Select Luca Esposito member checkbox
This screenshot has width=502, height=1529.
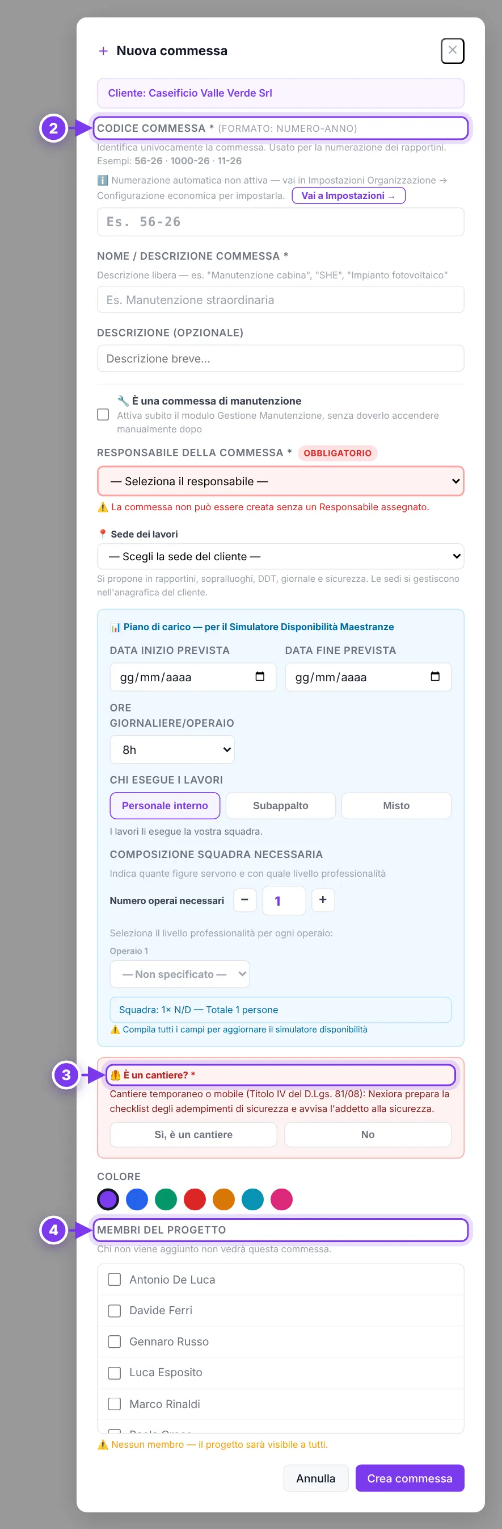point(115,1372)
